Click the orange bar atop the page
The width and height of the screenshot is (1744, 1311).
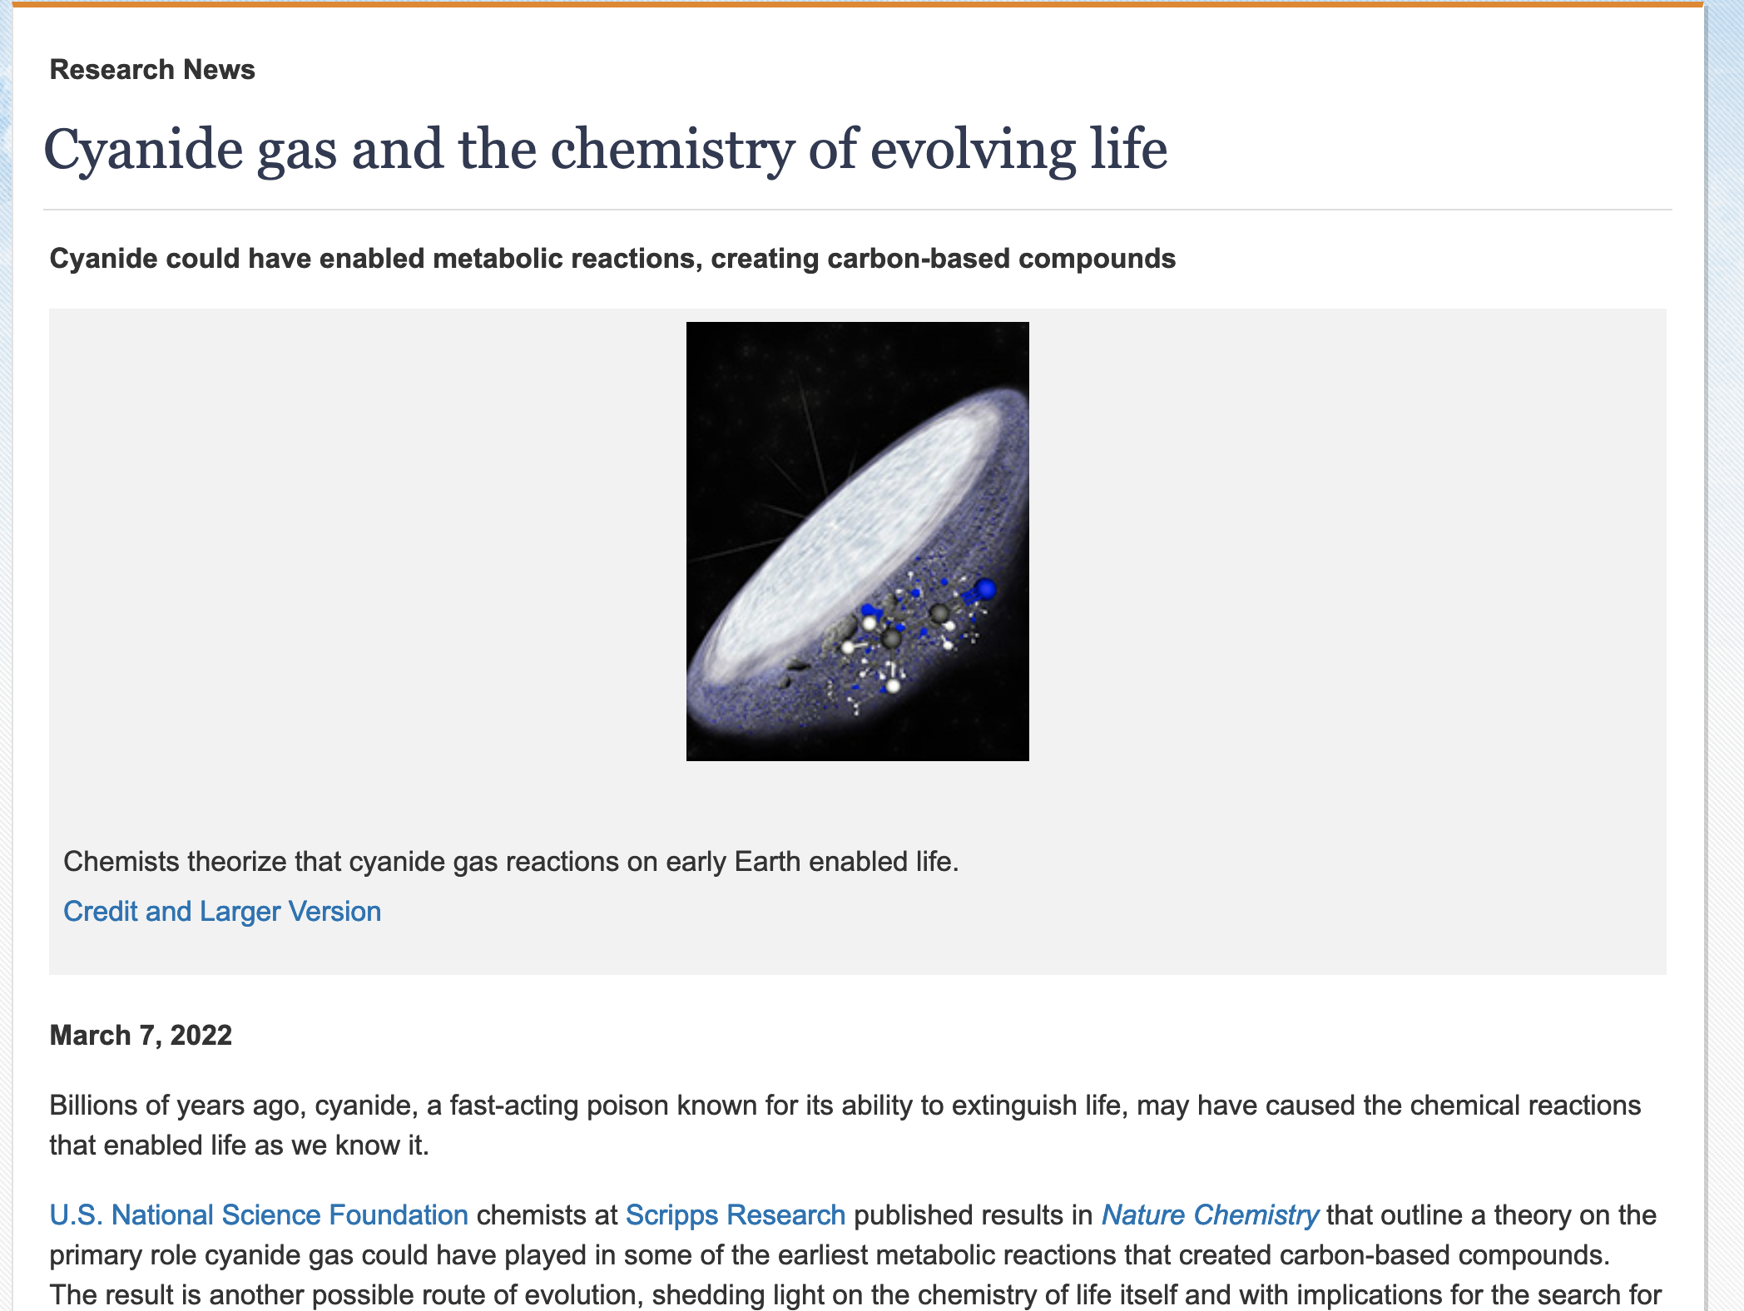coord(857,4)
